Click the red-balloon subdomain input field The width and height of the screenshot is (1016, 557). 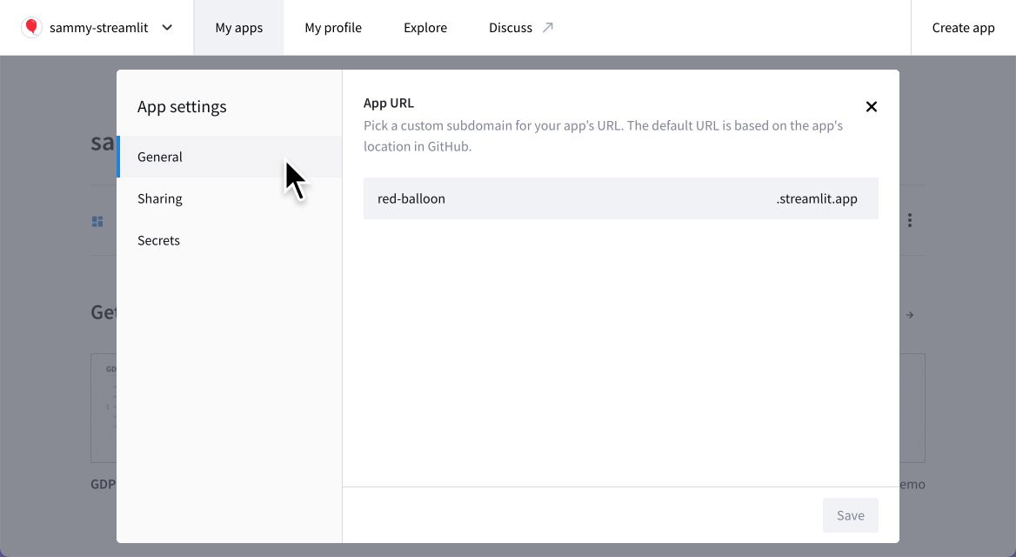pyautogui.click(x=522, y=198)
